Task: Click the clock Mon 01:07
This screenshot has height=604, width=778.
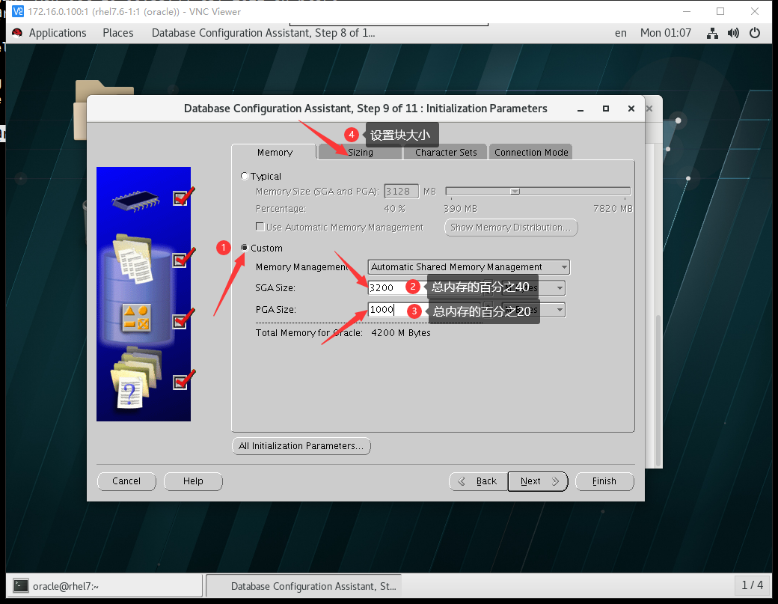Action: (665, 33)
